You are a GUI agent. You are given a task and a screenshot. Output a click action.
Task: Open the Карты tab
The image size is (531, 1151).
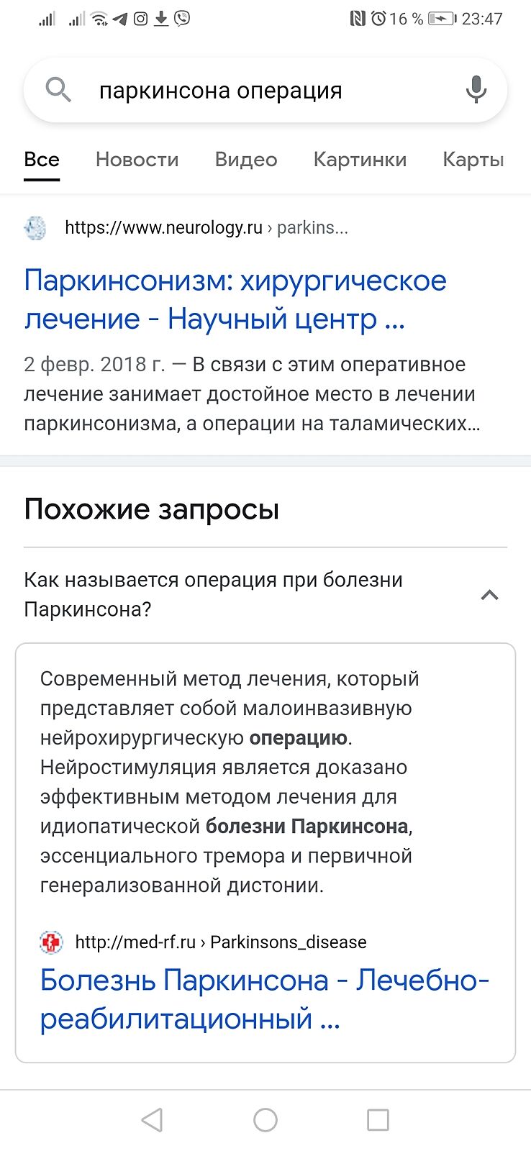click(473, 160)
